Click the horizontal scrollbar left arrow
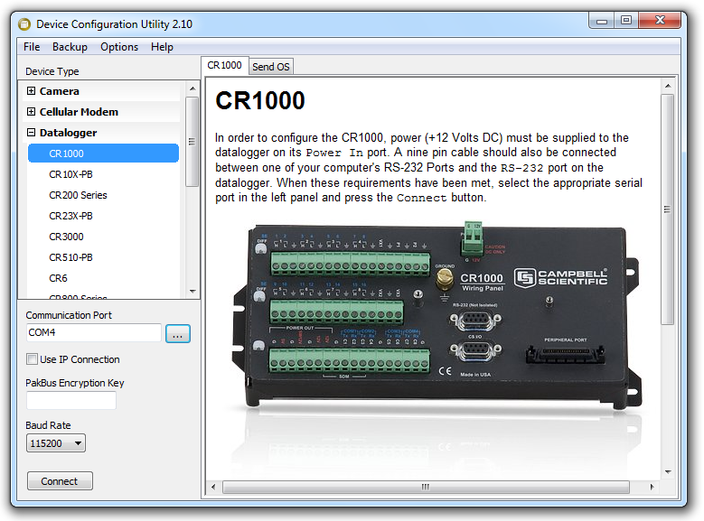This screenshot has width=704, height=521. (212, 487)
